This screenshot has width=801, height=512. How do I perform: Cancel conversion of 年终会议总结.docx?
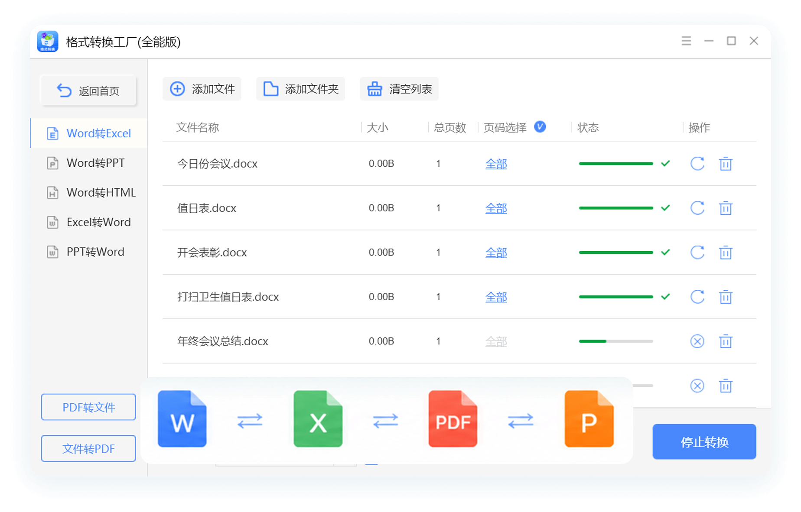coord(697,341)
